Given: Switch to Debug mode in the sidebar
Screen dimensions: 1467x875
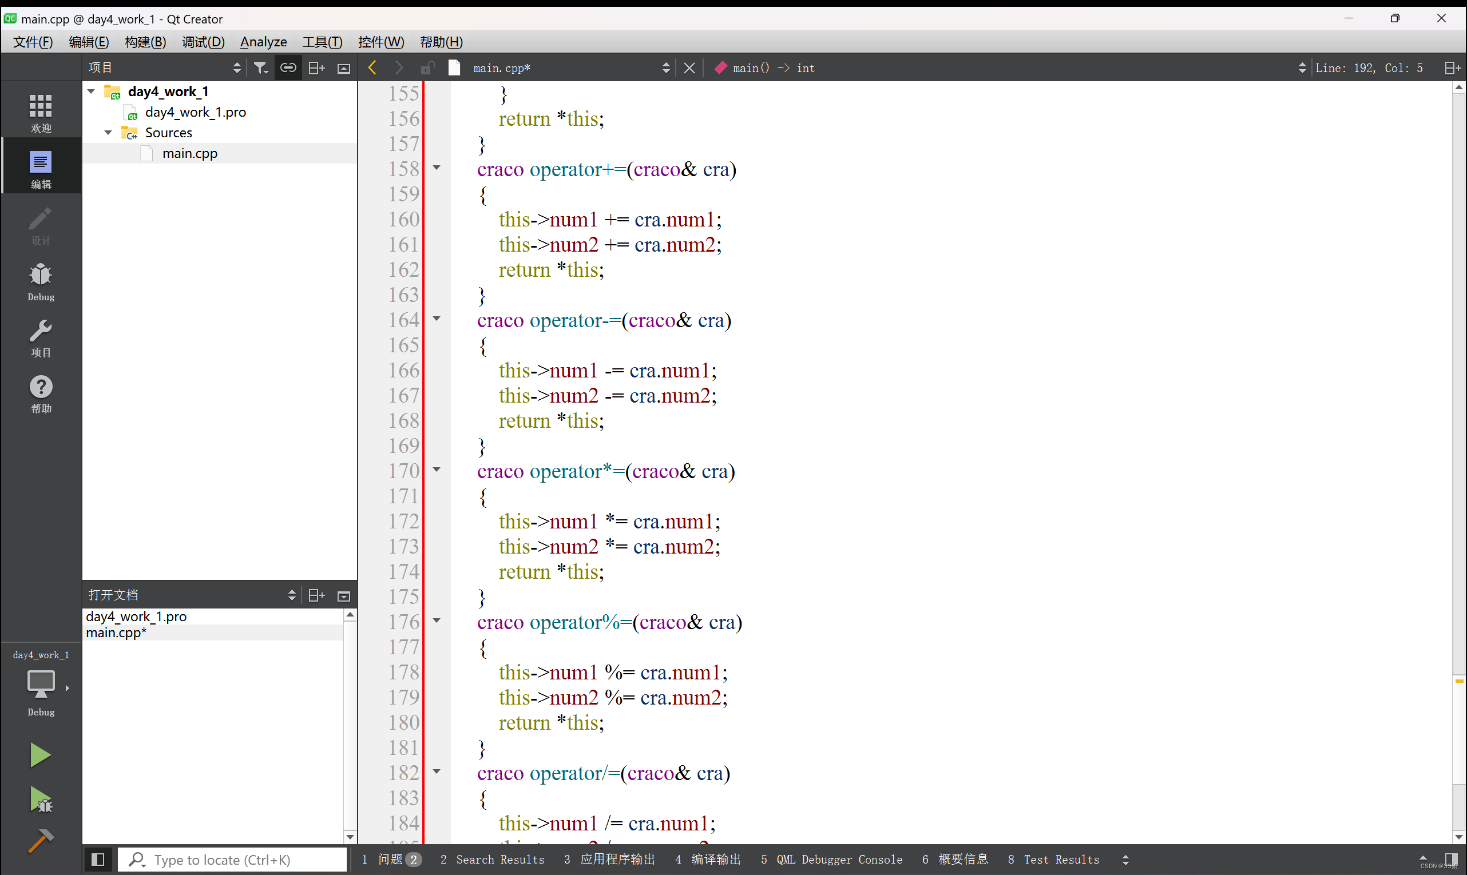Looking at the screenshot, I should pos(40,282).
